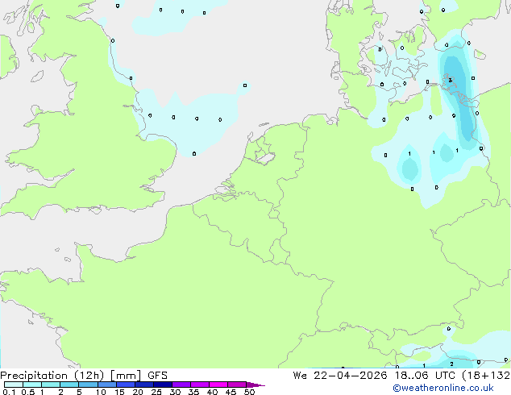Image resolution: width=511 pixels, height=395 pixels.
Task: Click the legend label '50'
Action: tap(249, 392)
